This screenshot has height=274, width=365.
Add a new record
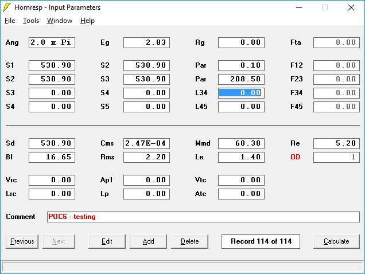(148, 241)
